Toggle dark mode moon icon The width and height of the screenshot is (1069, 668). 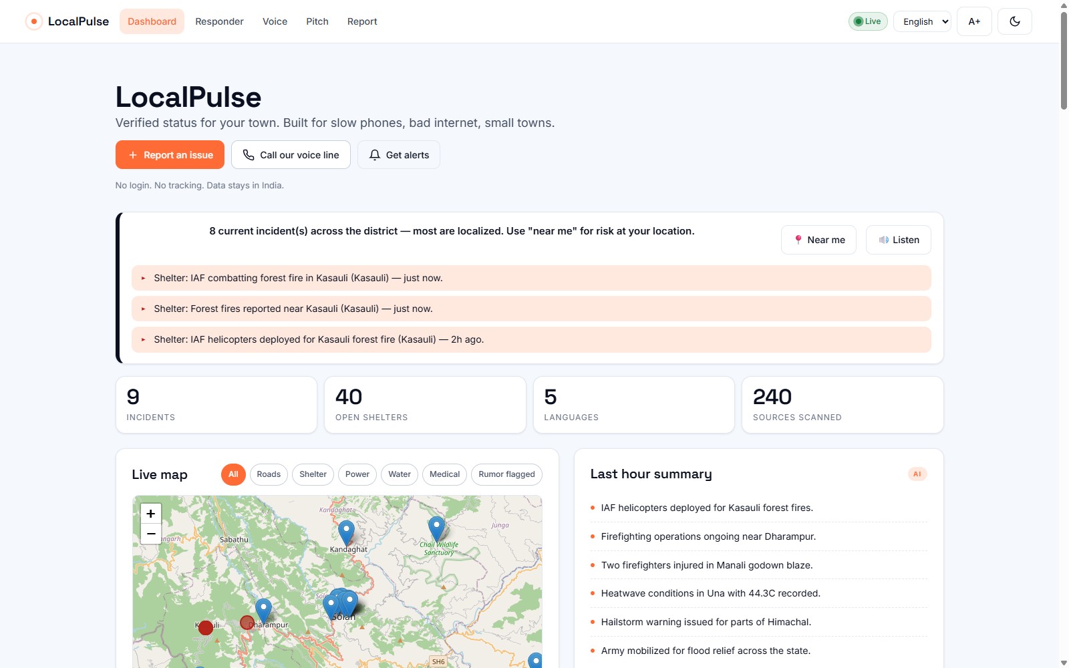pos(1014,21)
